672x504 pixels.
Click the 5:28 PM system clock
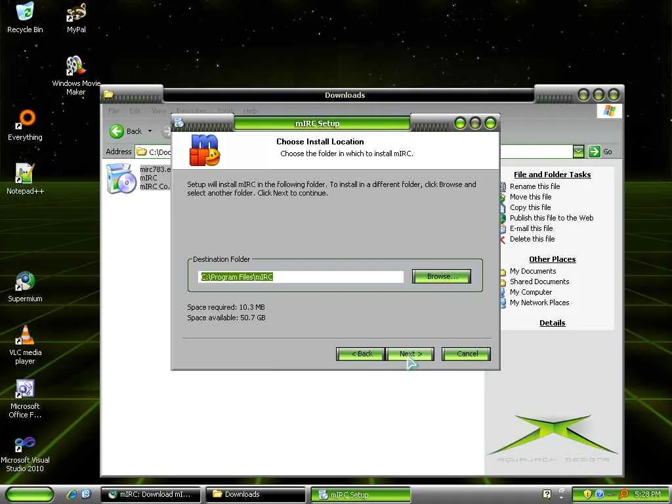pos(647,495)
